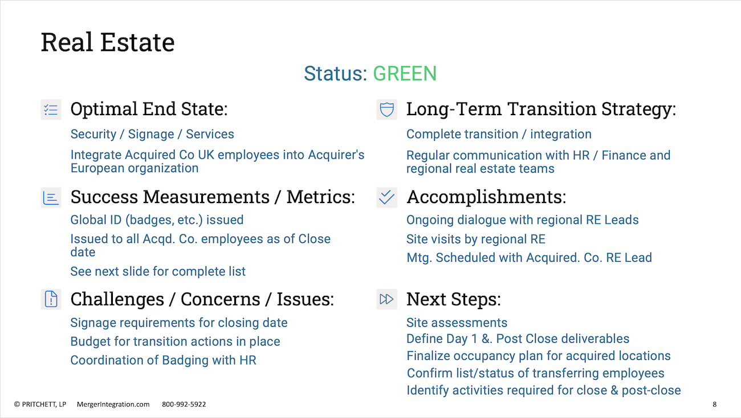Click the Optimal End State heading
This screenshot has width=741, height=418.
click(149, 109)
